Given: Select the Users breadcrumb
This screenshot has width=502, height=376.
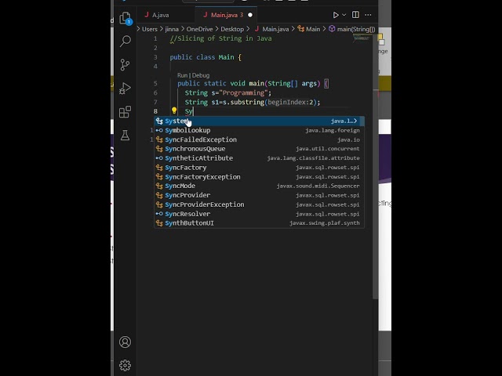Looking at the screenshot, I should click(x=150, y=29).
